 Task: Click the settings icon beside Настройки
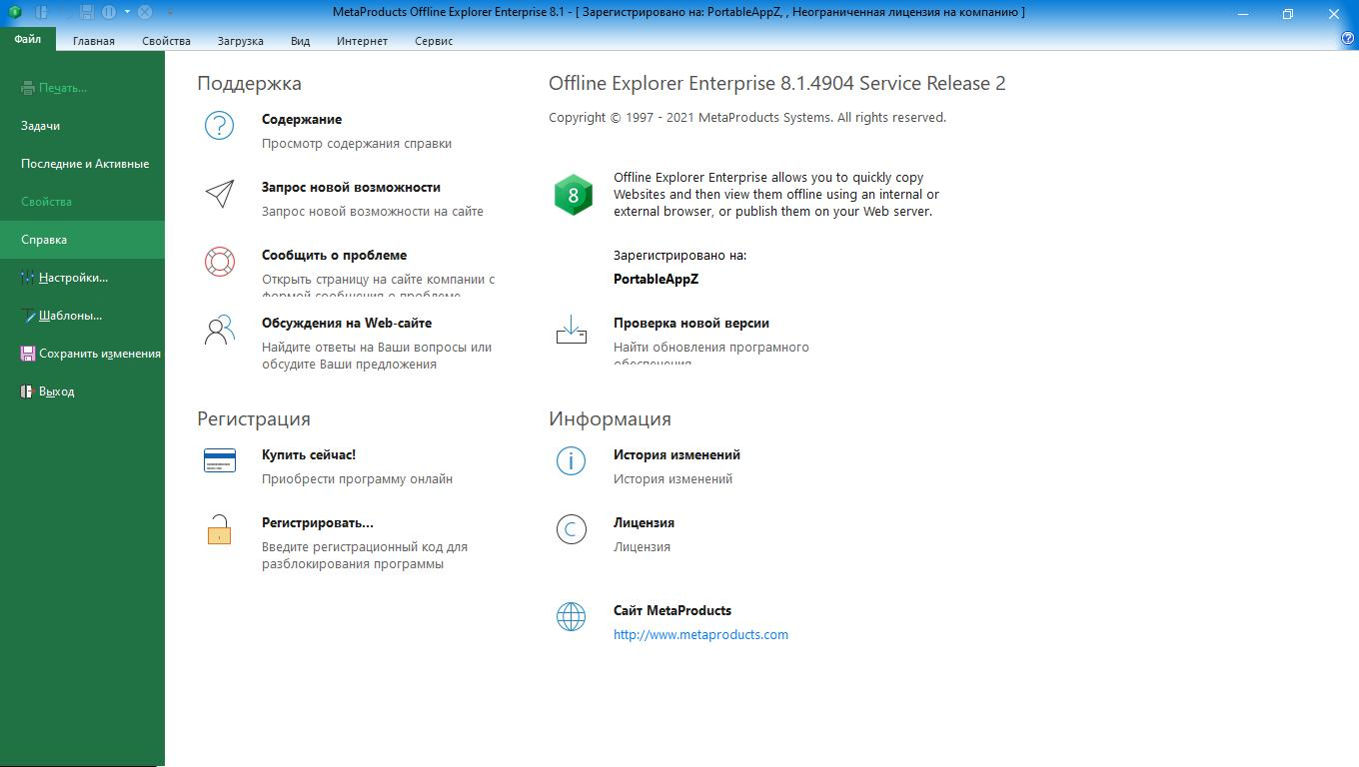pyautogui.click(x=28, y=278)
